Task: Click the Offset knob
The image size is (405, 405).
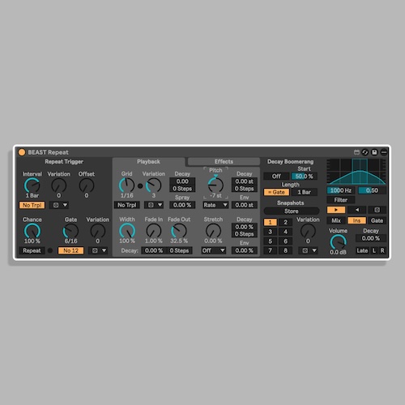Action: tap(87, 185)
